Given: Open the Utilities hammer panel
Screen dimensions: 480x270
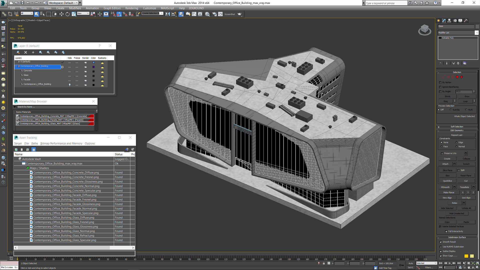Looking at the screenshot, I should (x=466, y=21).
